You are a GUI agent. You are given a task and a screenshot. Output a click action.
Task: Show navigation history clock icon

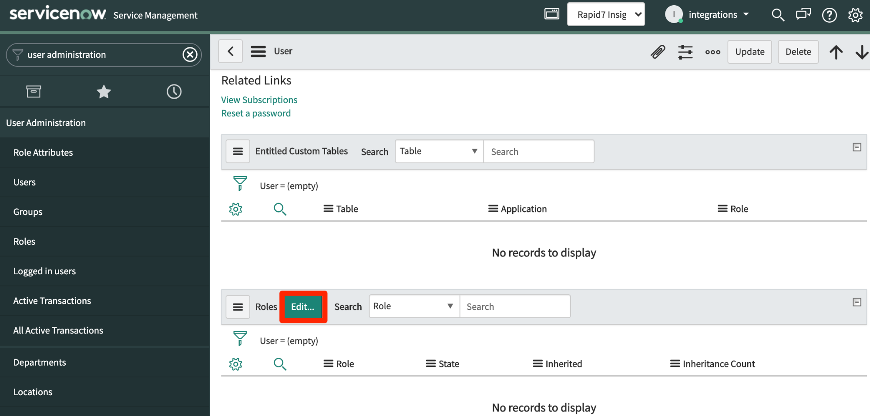[x=174, y=92]
